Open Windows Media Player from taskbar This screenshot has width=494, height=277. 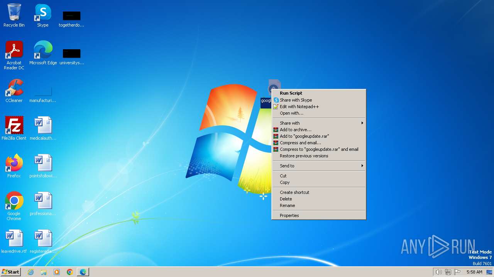pos(57,272)
